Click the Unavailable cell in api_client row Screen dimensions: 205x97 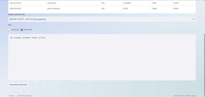[136, 3]
